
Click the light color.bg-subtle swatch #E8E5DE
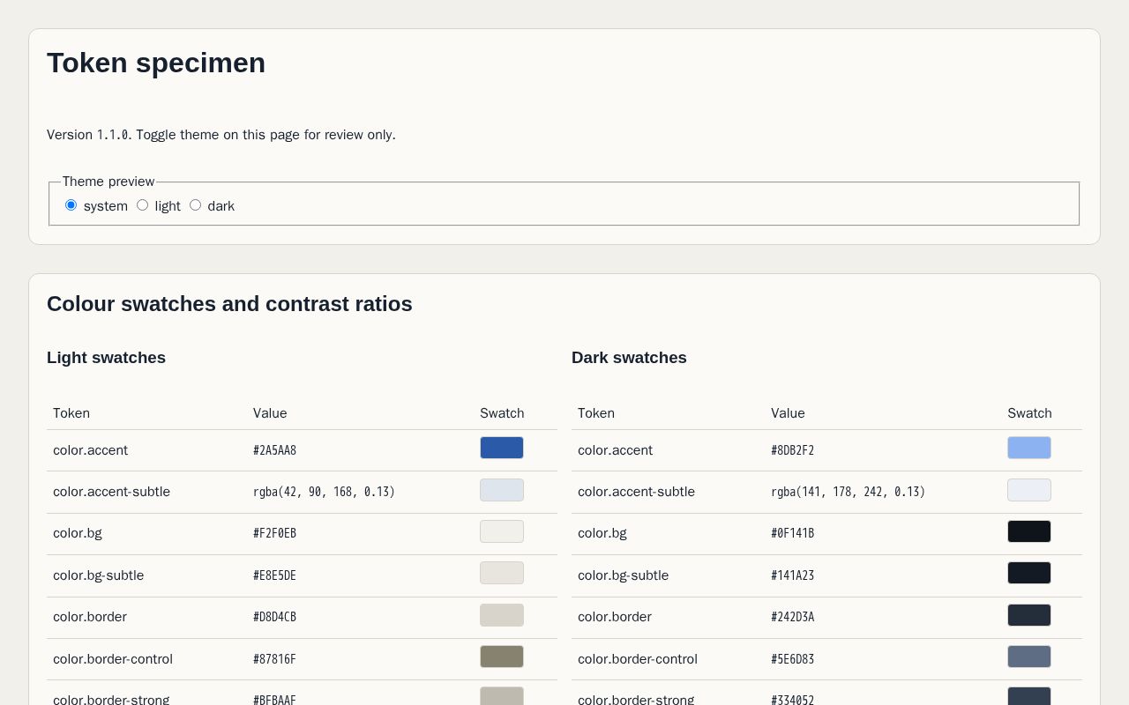[502, 573]
